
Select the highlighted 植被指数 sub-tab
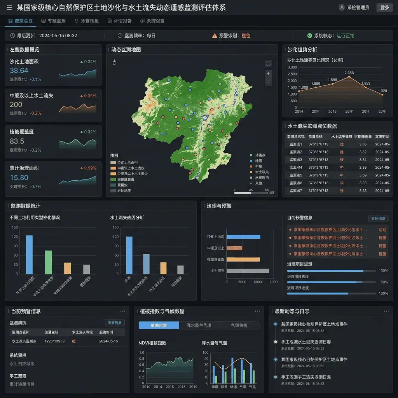coord(159,325)
